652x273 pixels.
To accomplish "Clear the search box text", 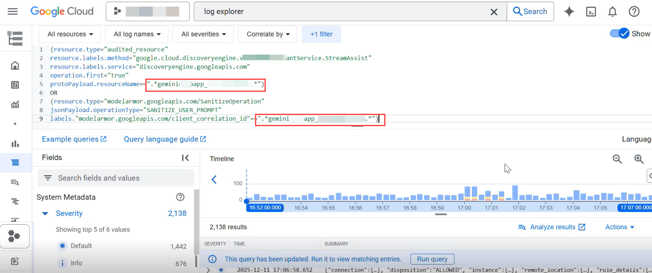I will click(494, 12).
